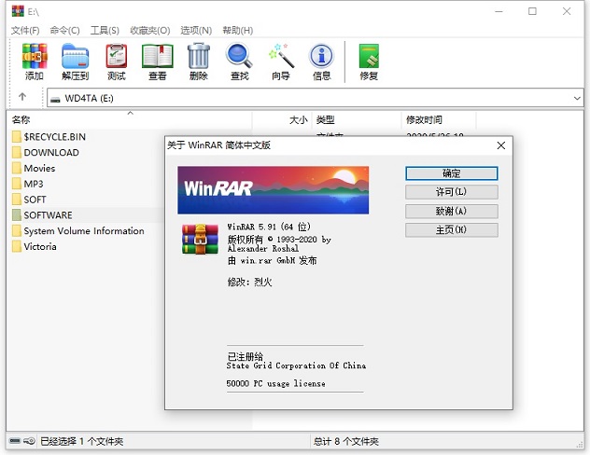Expand the WD4TA (E:) path dropdown
Viewport: 590px width, 455px height.
(x=578, y=98)
